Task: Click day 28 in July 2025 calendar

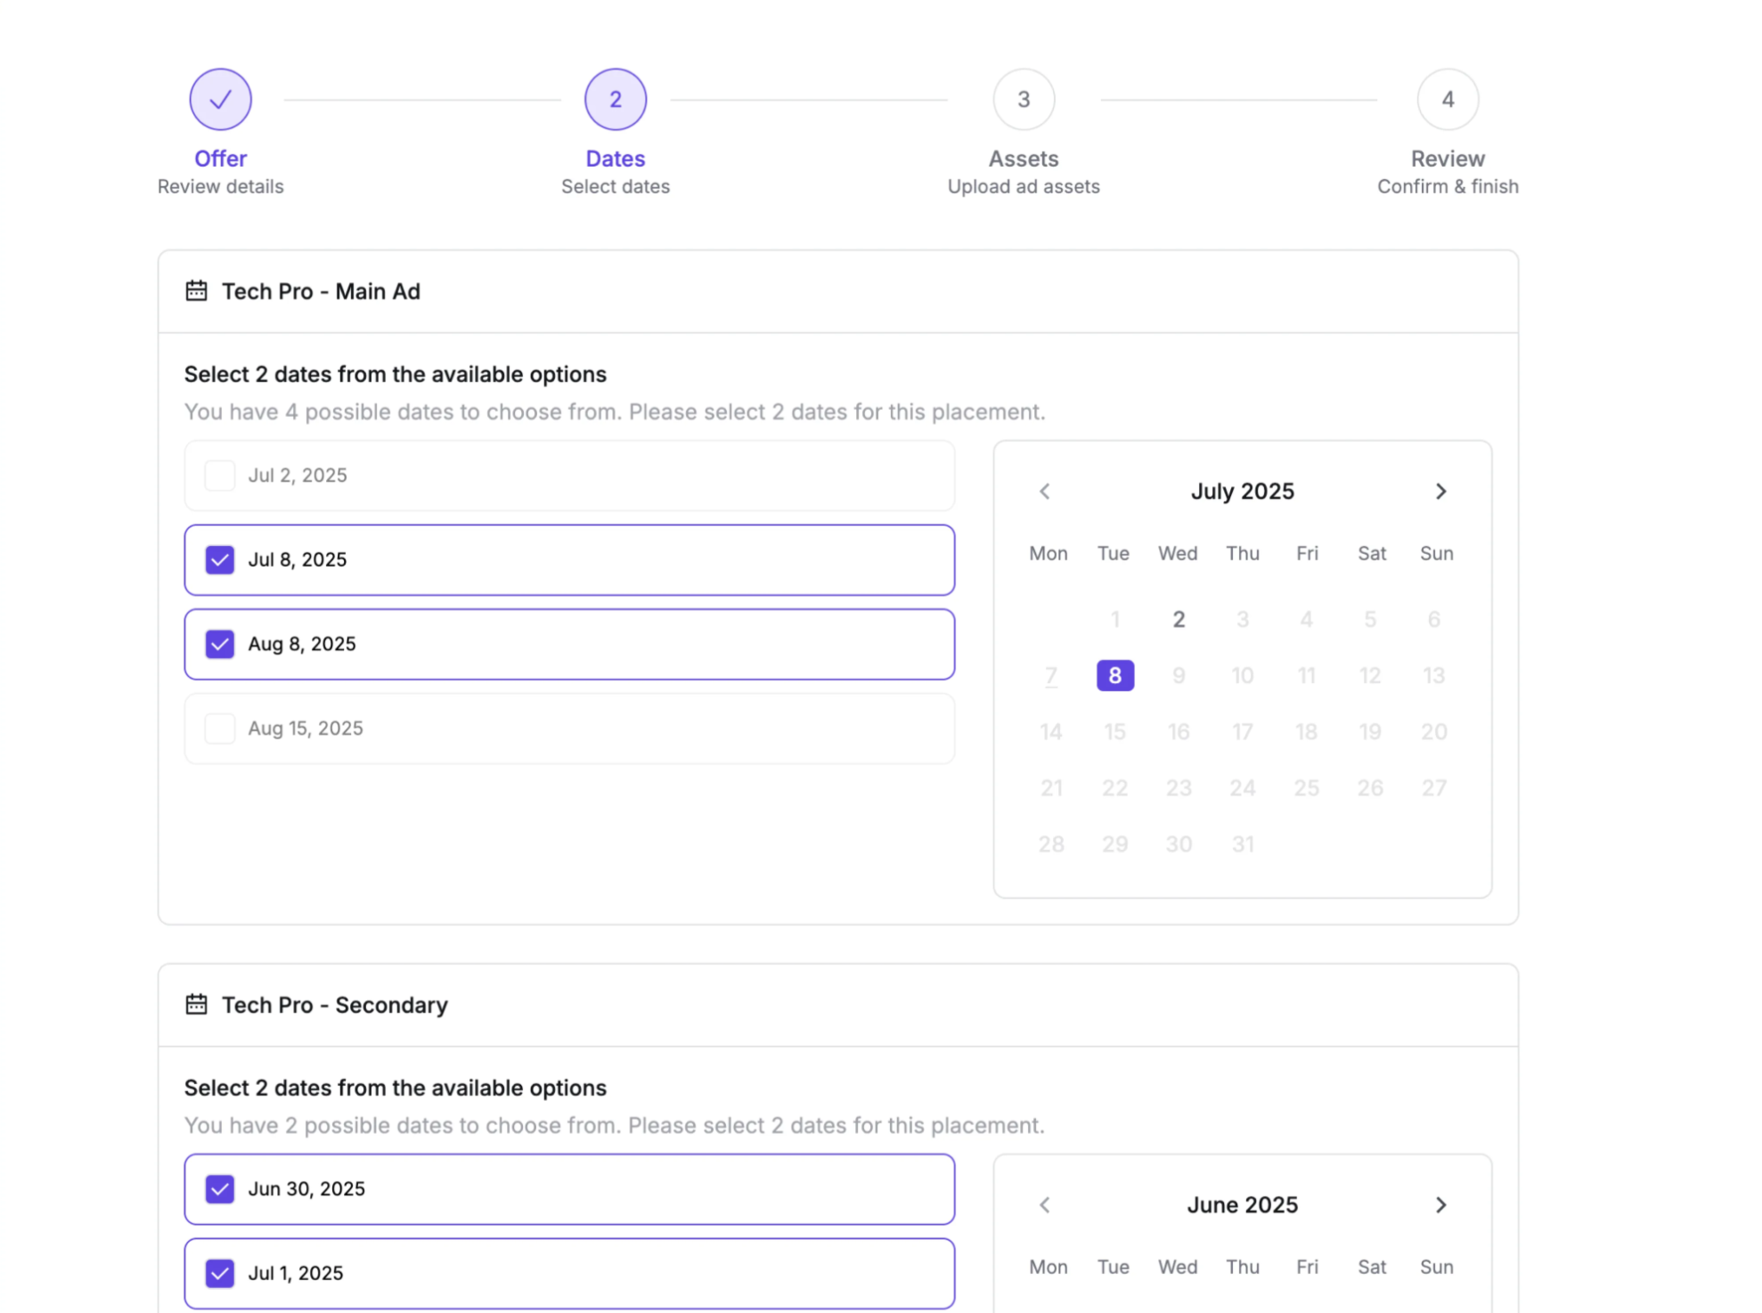Action: pyautogui.click(x=1051, y=844)
